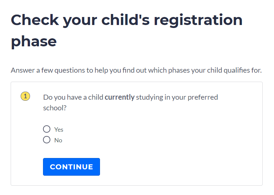
Task: Click the "Answer a few questions" intro sentence
Action: click(x=136, y=70)
